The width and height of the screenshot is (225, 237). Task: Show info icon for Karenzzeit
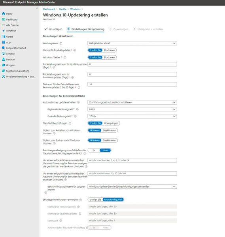tap(61, 221)
